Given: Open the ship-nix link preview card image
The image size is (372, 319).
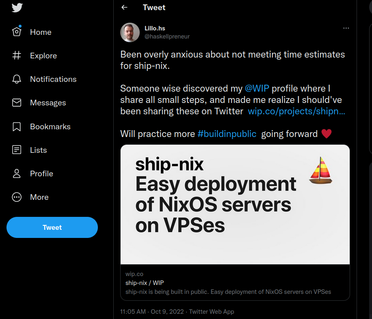Looking at the screenshot, I should (235, 205).
